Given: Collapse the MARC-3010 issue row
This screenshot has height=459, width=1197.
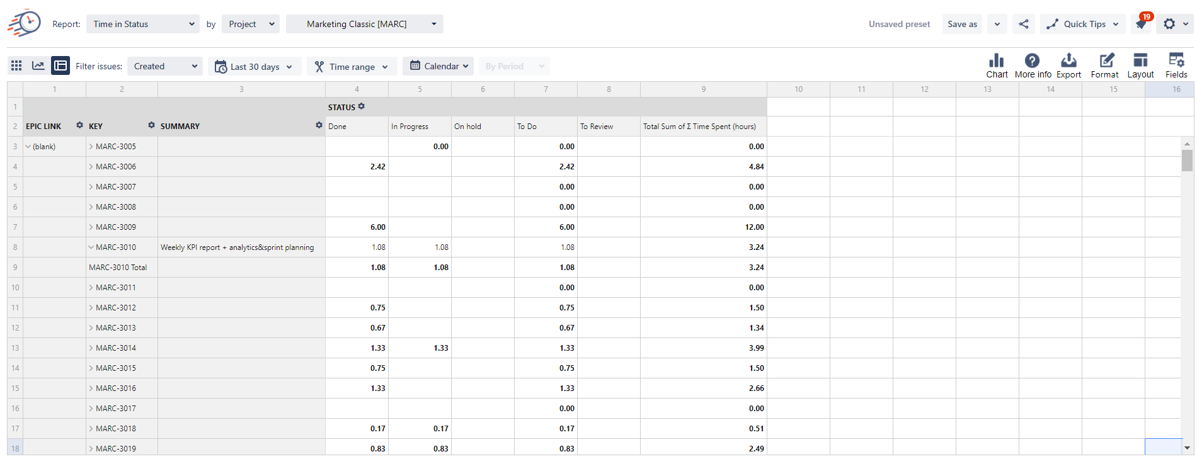Looking at the screenshot, I should pyautogui.click(x=91, y=247).
